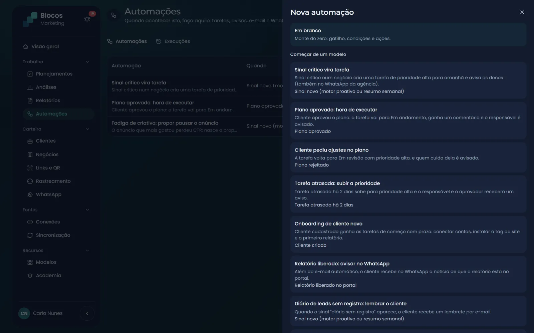Collapse the Carteira sidebar section
The width and height of the screenshot is (534, 333).
point(87,129)
